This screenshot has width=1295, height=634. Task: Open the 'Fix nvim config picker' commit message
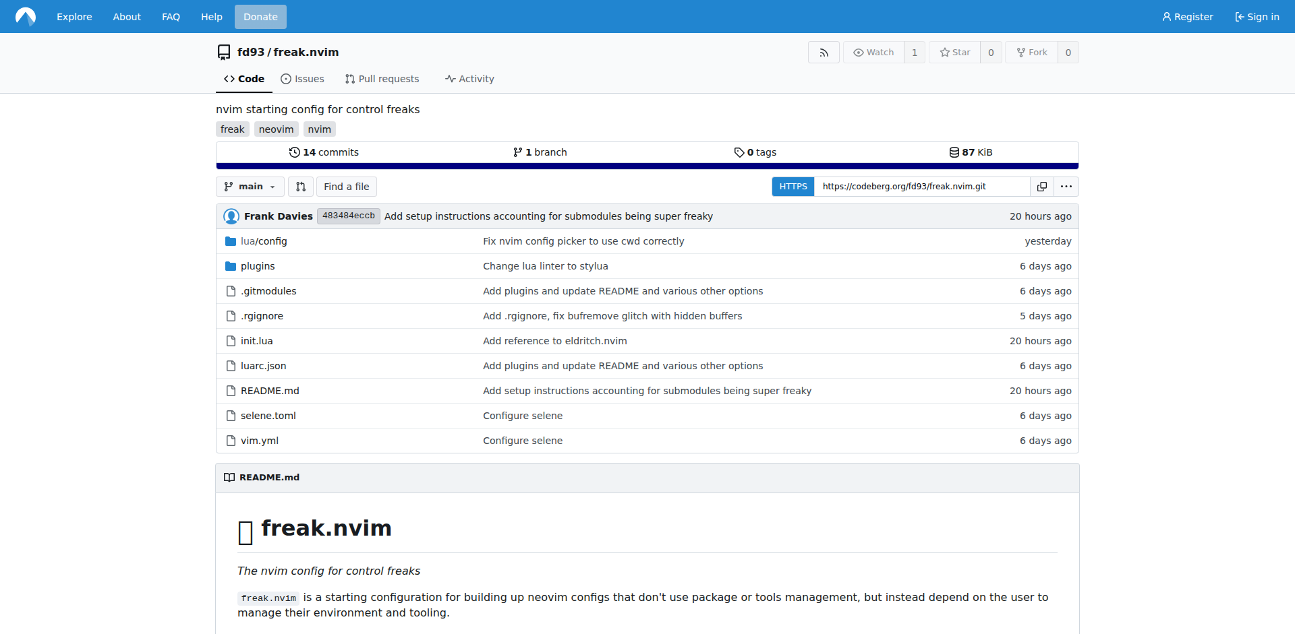pos(583,241)
